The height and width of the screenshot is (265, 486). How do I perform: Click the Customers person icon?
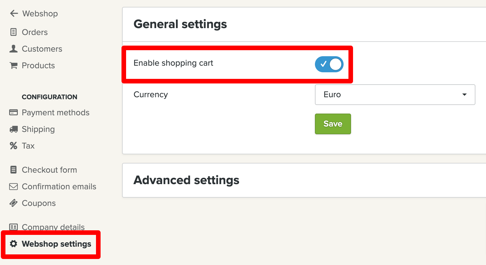point(13,49)
